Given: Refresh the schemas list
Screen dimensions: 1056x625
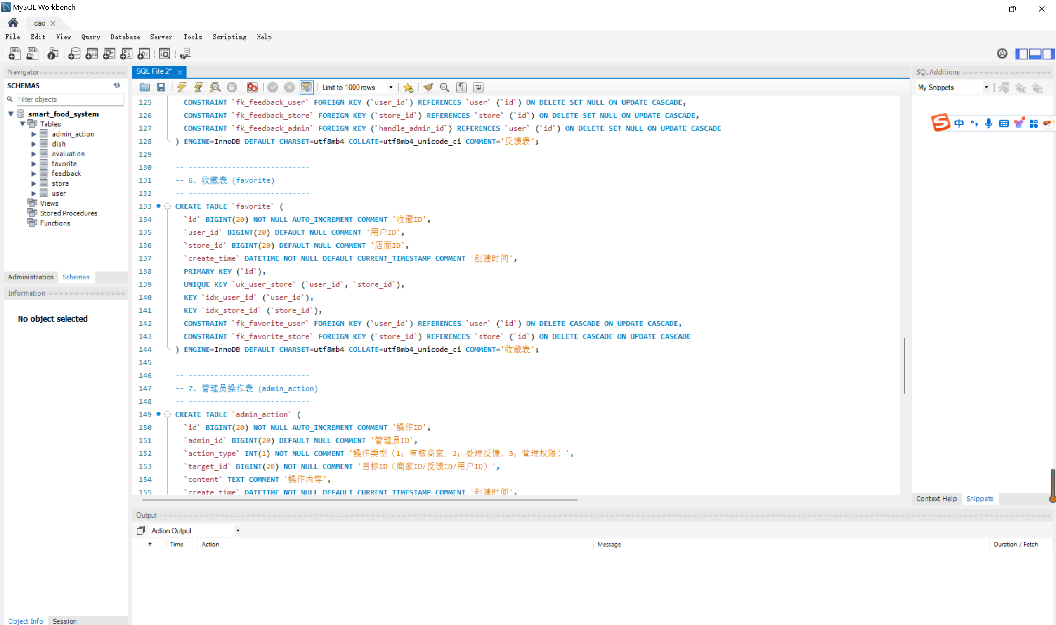Looking at the screenshot, I should tap(117, 85).
